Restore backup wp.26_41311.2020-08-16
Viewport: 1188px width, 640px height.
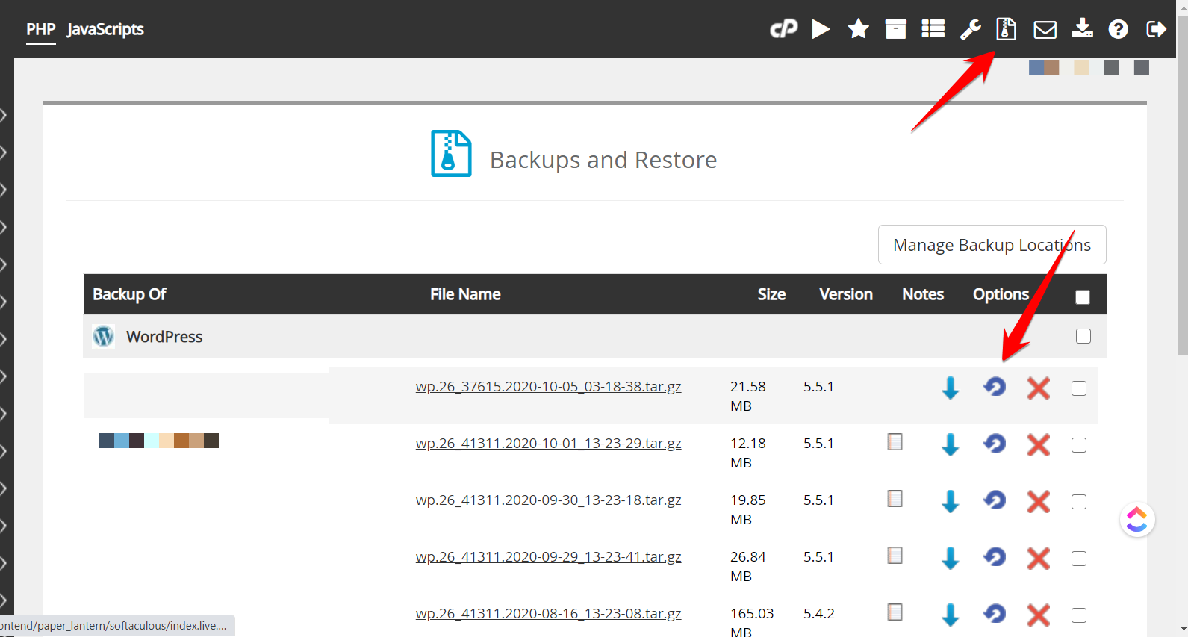point(994,614)
